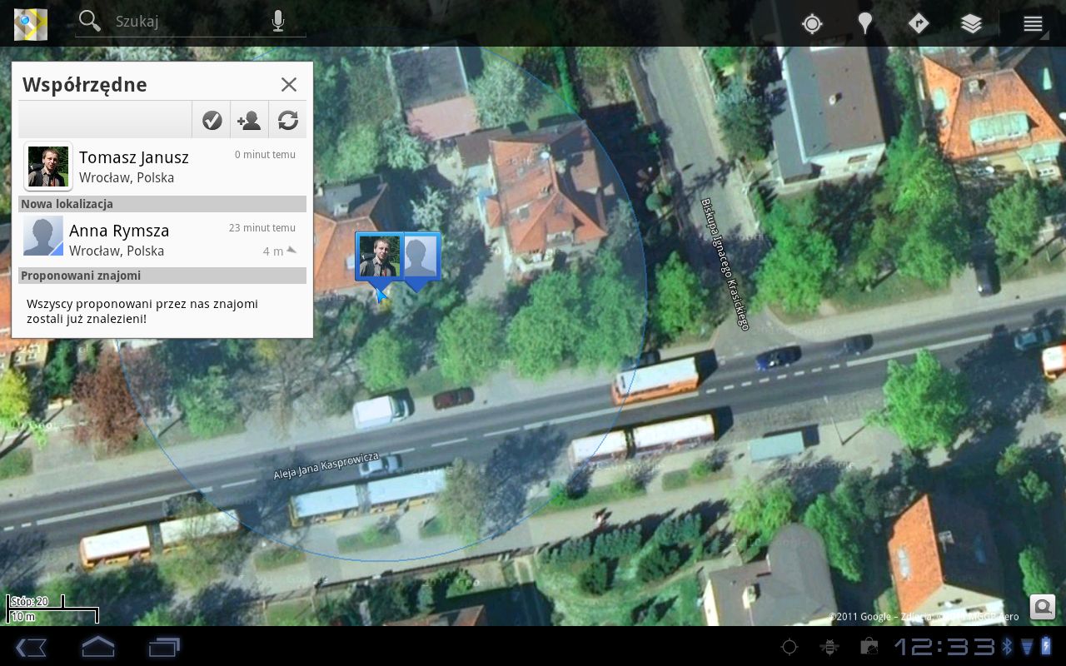
Task: Open the map layers menu
Action: 971,23
